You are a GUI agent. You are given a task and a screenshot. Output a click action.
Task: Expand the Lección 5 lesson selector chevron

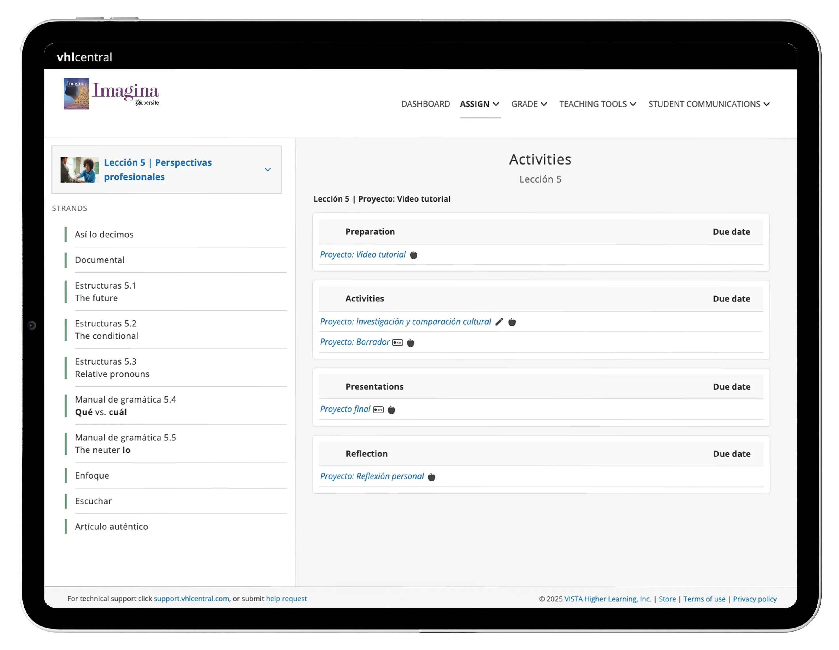[x=268, y=169]
